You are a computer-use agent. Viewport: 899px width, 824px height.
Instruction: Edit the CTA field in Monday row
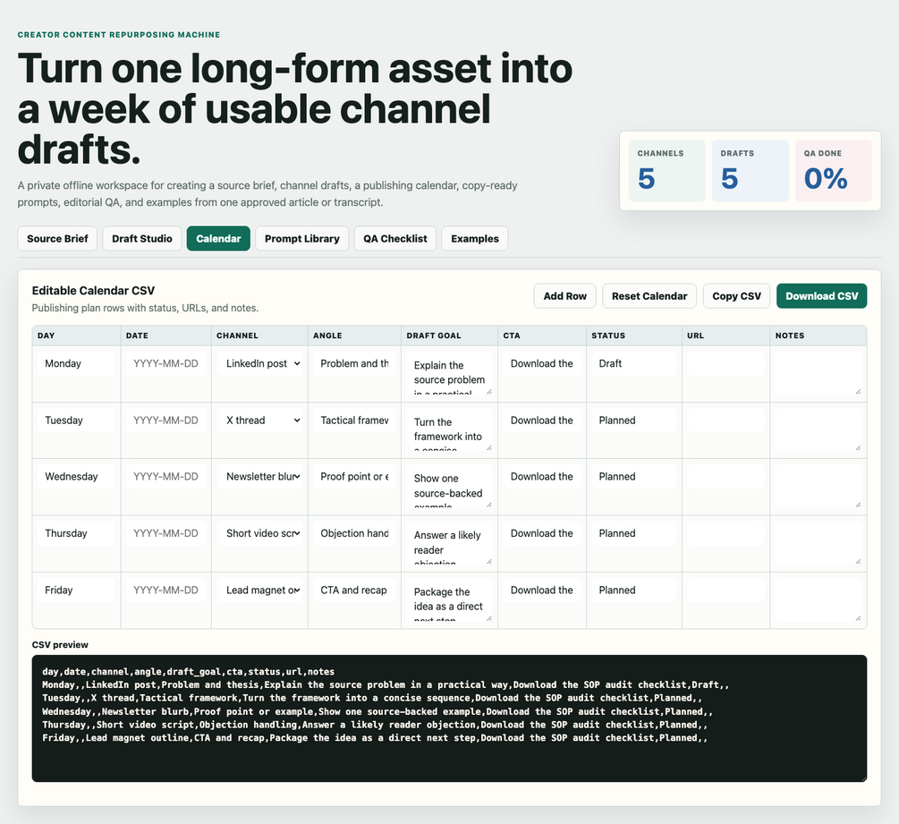(x=542, y=363)
